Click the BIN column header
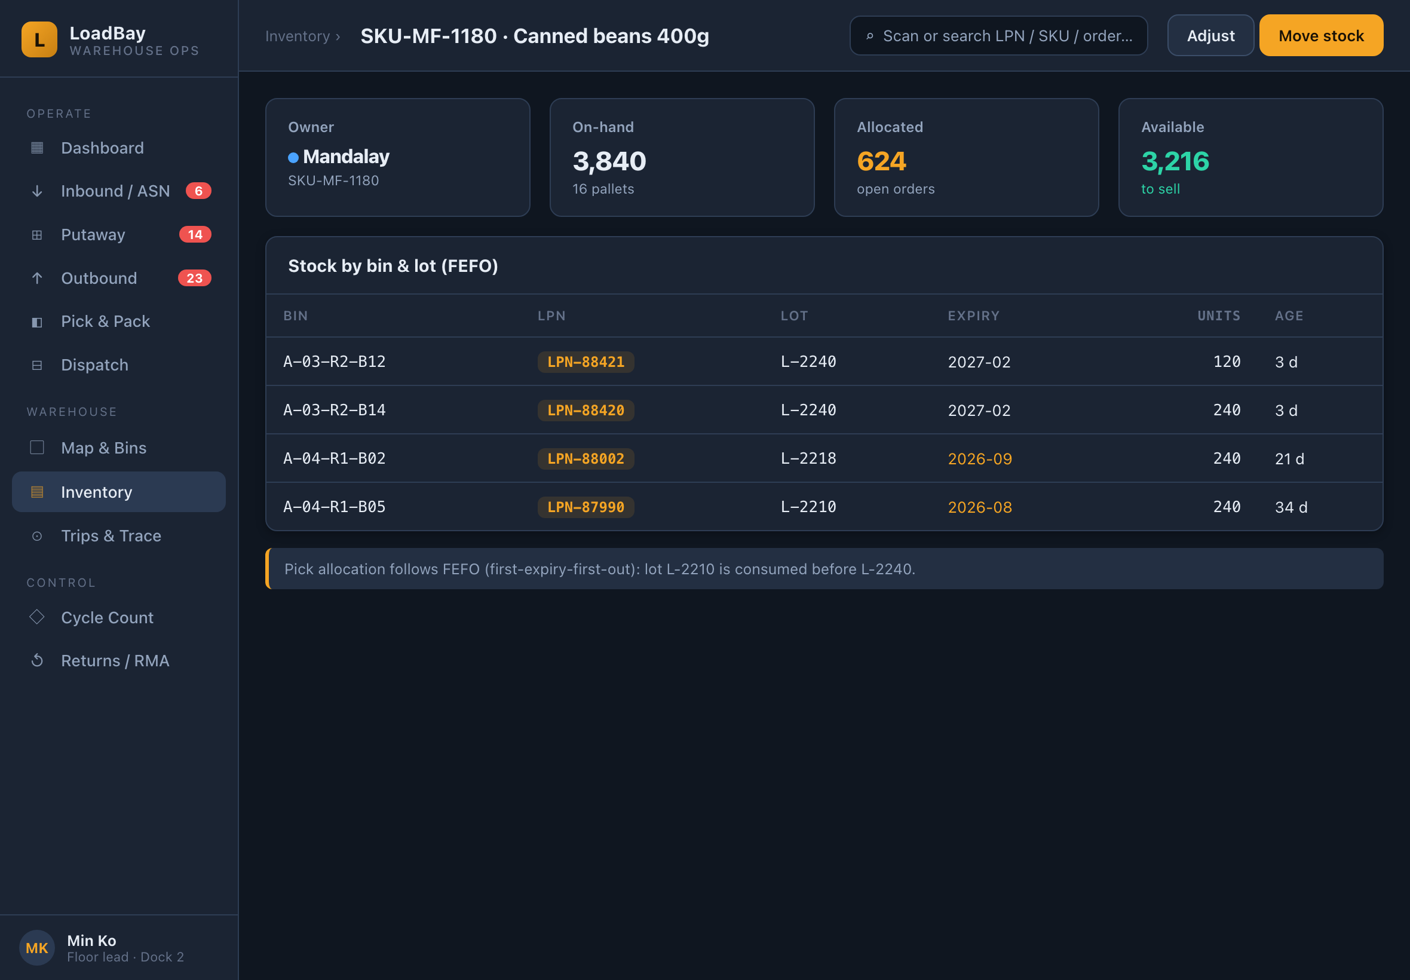Viewport: 1410px width, 980px height. (x=296, y=316)
